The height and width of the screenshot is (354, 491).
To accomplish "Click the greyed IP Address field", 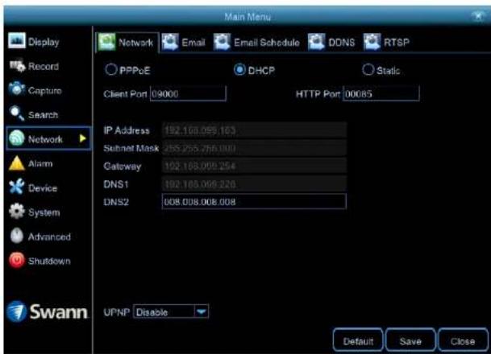I will (x=254, y=130).
